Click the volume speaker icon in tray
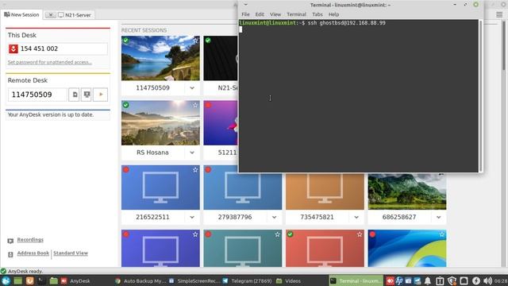This screenshot has height=286, width=508. click(x=487, y=280)
